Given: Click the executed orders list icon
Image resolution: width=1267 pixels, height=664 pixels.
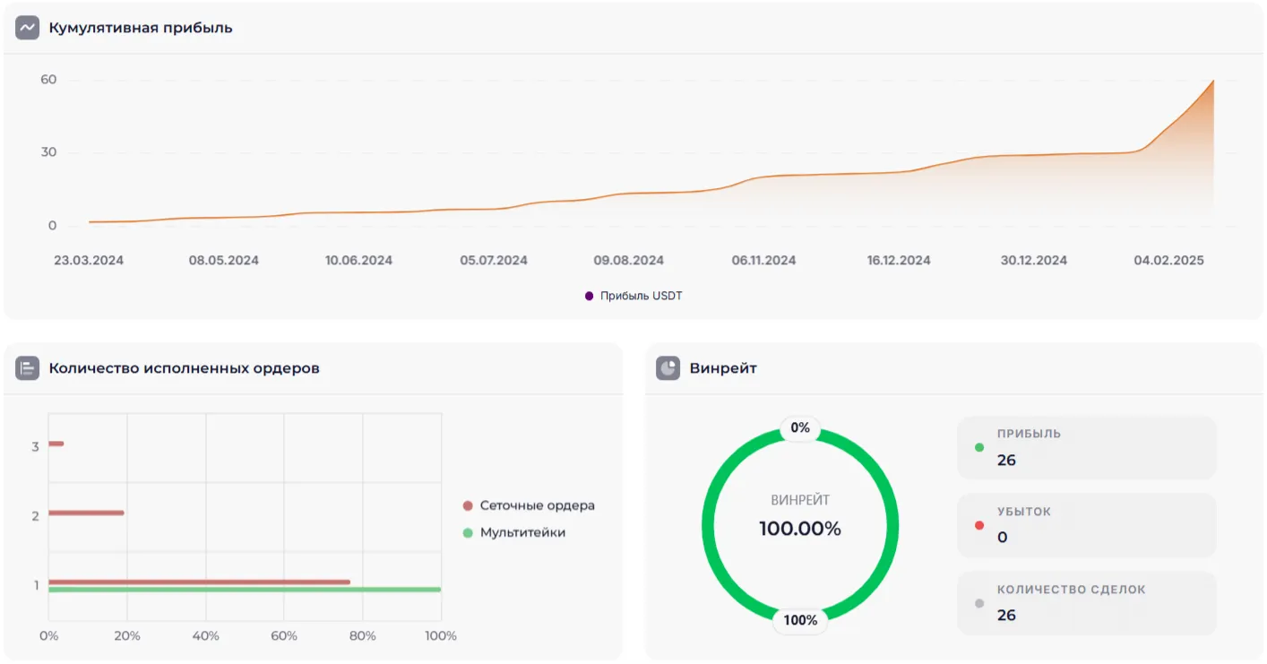Looking at the screenshot, I should tap(27, 368).
